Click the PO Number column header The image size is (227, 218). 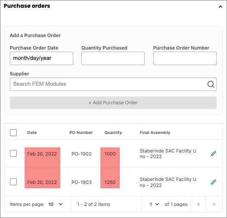coord(81,133)
